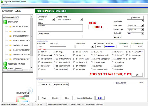Click tree scrollbar down arrow
This screenshot has height=106, width=148.
click(x=31, y=68)
